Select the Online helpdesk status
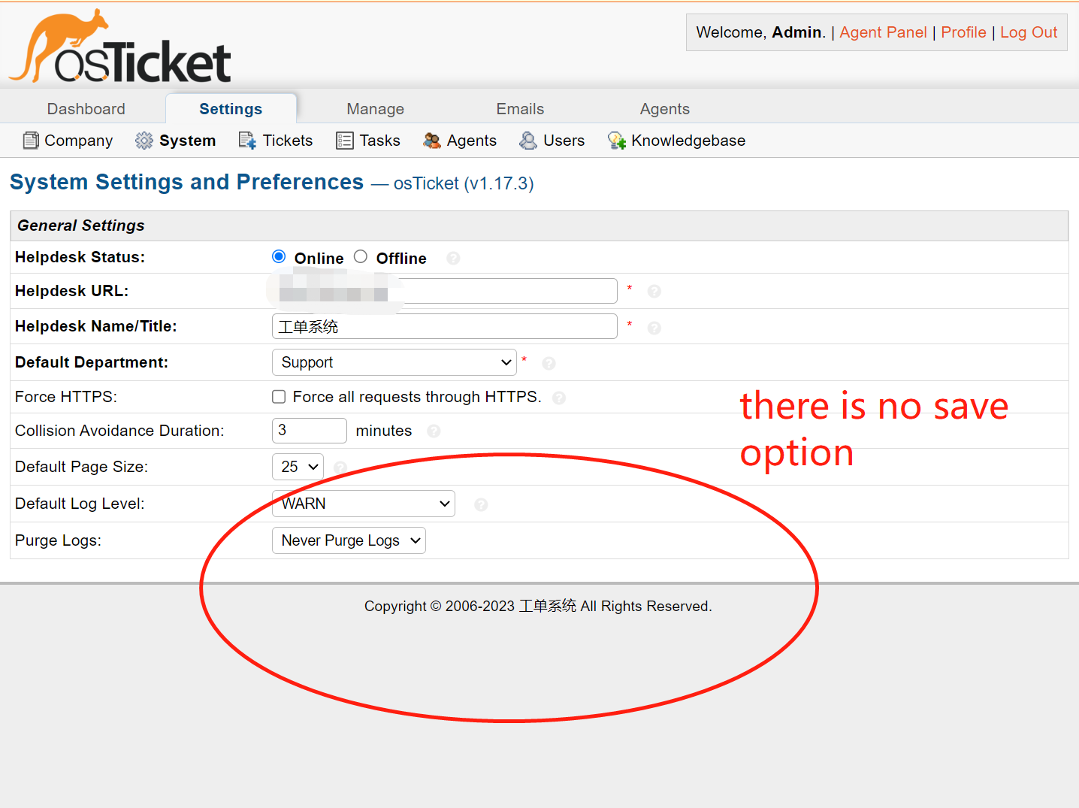The width and height of the screenshot is (1079, 808). click(279, 257)
